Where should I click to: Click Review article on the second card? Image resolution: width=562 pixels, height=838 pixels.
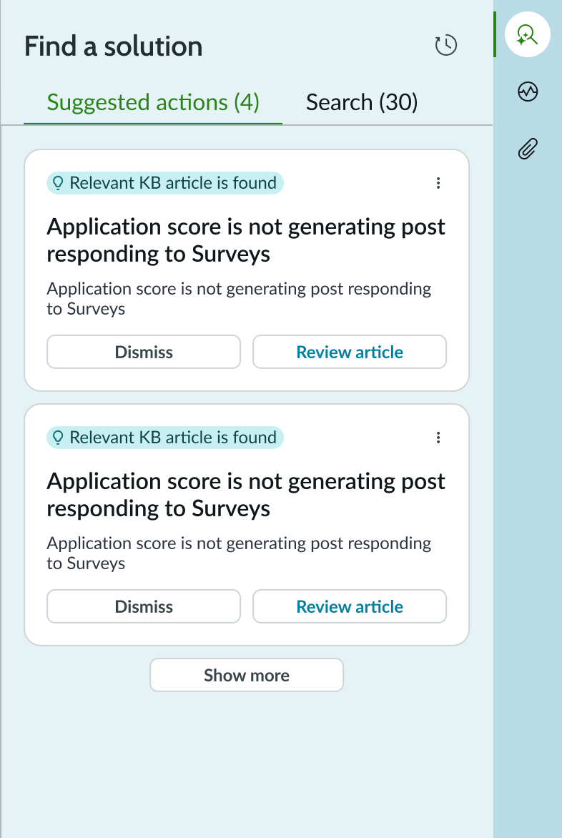[349, 606]
